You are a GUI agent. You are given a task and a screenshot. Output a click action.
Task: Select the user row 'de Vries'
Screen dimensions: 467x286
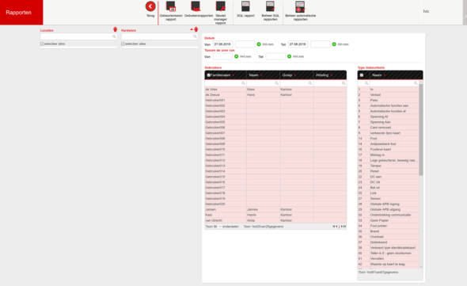pos(275,90)
